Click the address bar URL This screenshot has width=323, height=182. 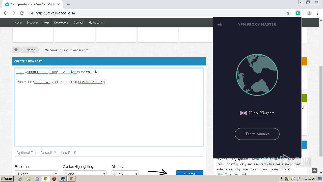click(x=55, y=13)
